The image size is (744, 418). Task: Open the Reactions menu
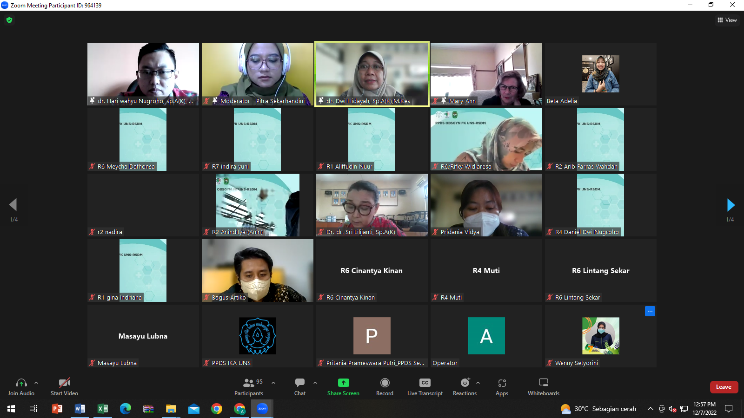point(465,386)
